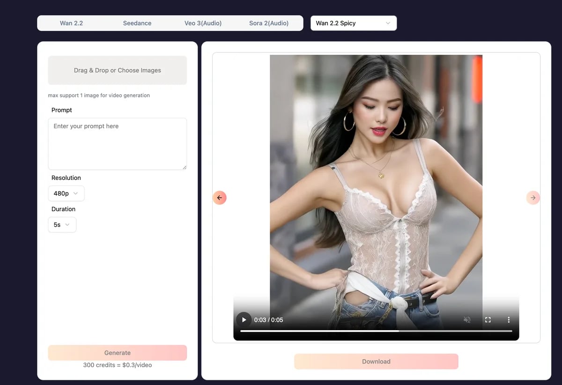Screen dimensions: 562x385
Task: Enter fullscreen mode on the video
Action: pos(488,319)
